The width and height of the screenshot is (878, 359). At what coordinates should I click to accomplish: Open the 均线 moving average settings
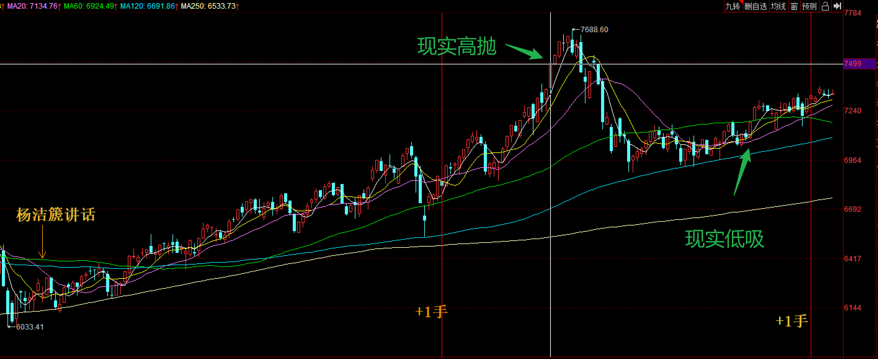pos(778,6)
